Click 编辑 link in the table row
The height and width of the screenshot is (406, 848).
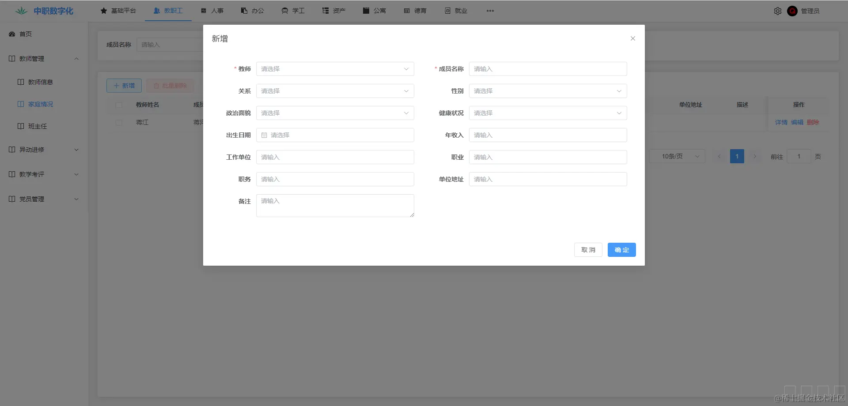click(797, 122)
